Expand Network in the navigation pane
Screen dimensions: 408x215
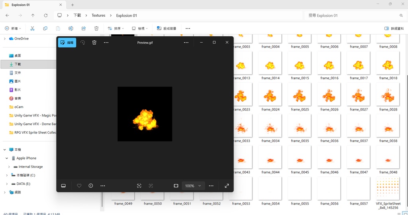(4, 192)
